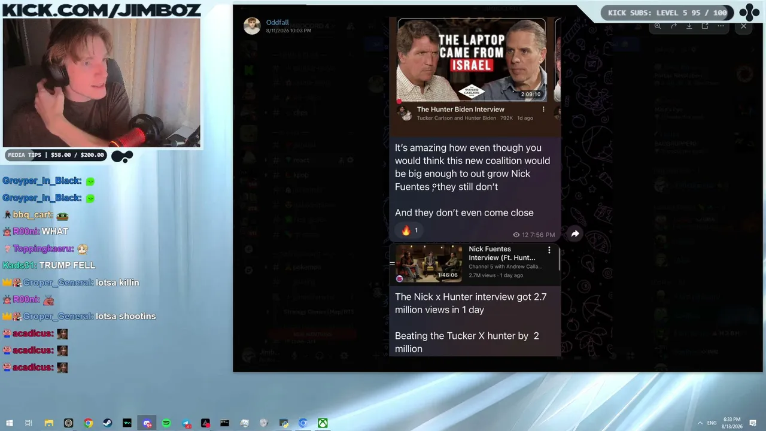Click the 'And they don't even come close' text
This screenshot has height=431, width=766.
(x=464, y=213)
